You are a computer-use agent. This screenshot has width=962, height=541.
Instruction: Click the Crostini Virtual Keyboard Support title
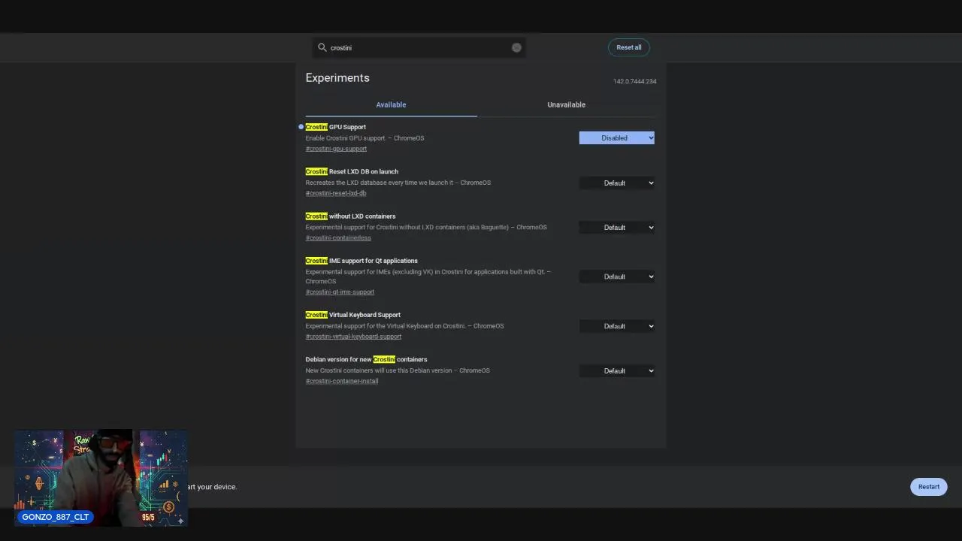352,315
